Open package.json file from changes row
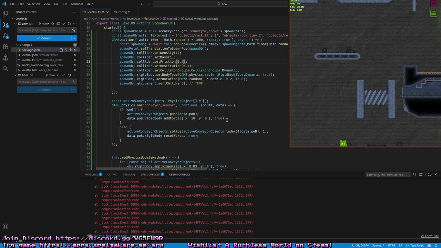441x248 pixels. (61, 50)
